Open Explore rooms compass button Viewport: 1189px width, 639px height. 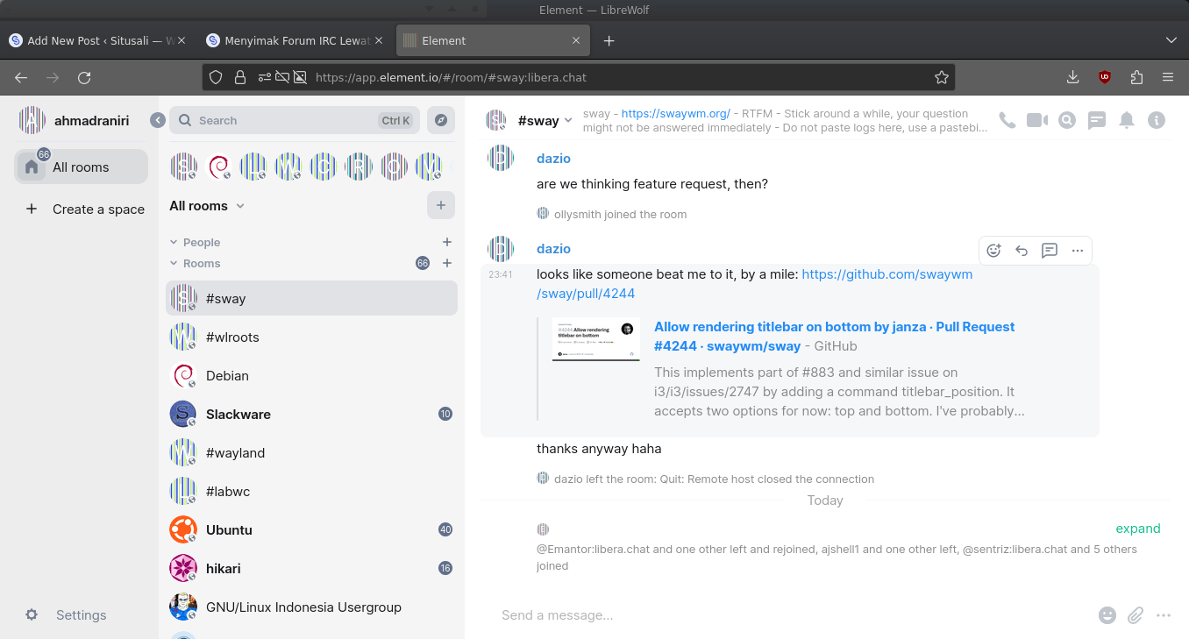[441, 120]
